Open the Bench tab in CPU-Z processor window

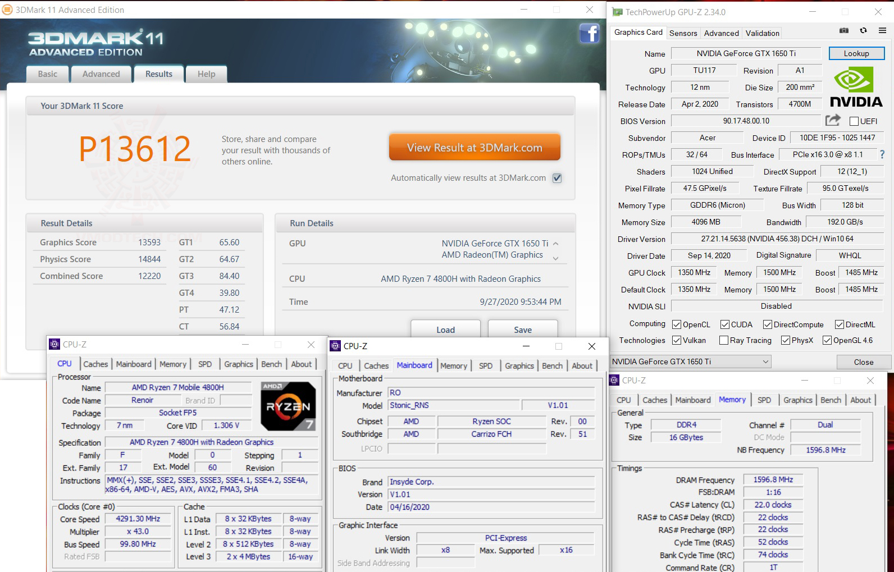[x=272, y=364]
